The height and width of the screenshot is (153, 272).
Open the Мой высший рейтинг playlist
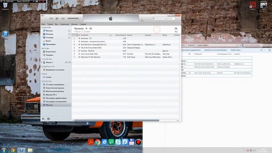(55, 91)
